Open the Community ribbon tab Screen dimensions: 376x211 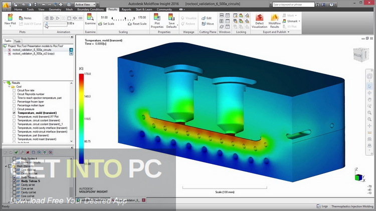[x=164, y=9]
